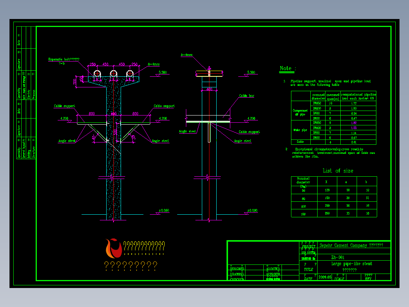Select the left pipe circle on the support

point(97,74)
